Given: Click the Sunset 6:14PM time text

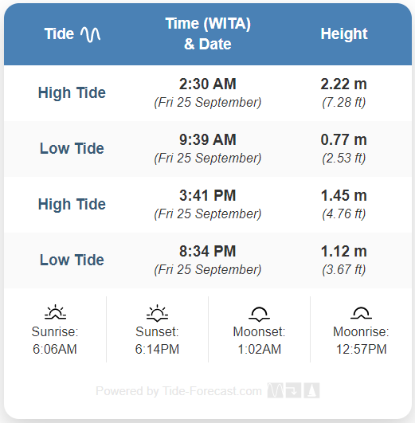Looking at the screenshot, I should pyautogui.click(x=157, y=349).
